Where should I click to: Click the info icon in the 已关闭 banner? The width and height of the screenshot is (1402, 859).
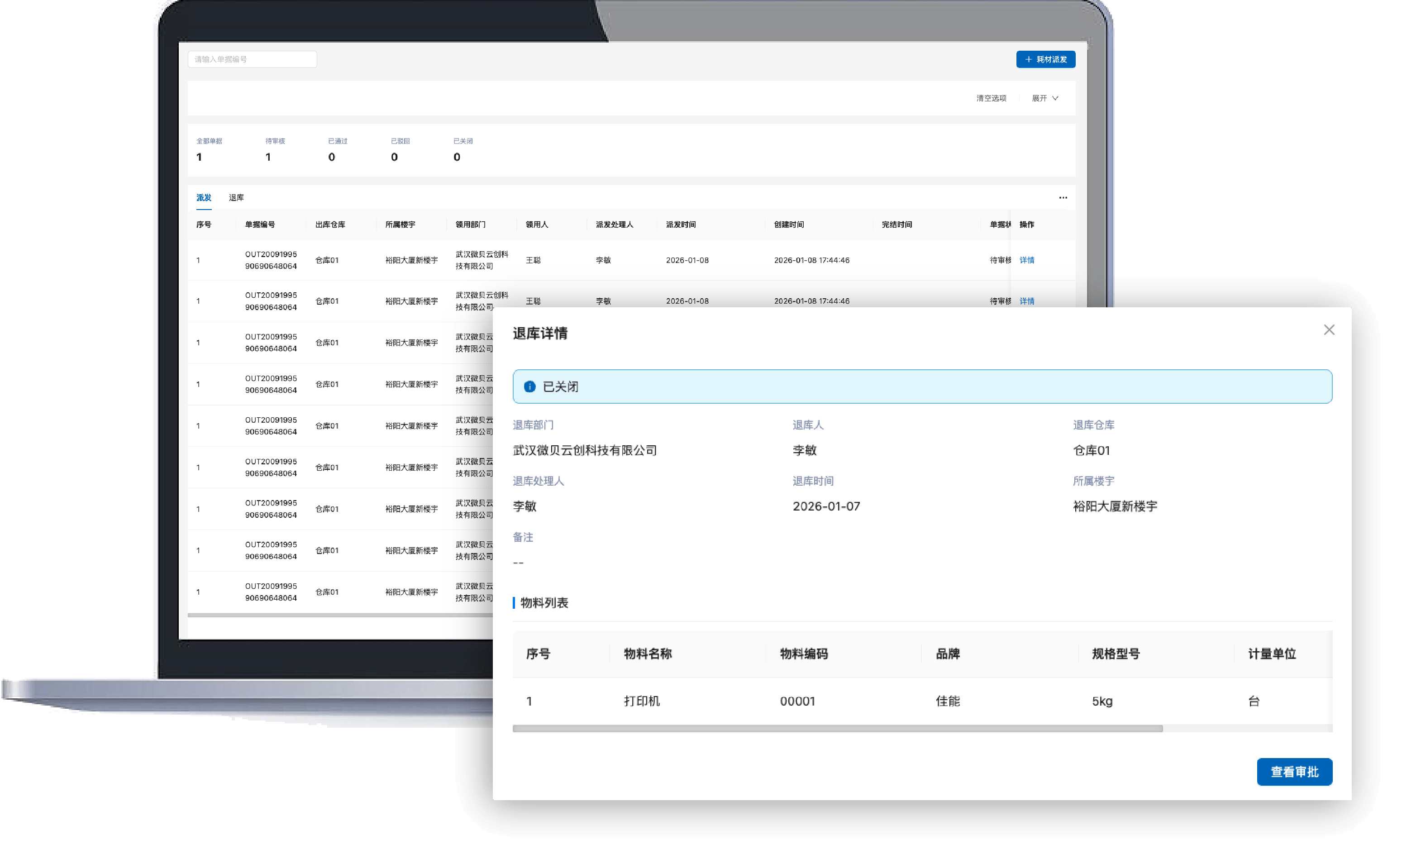point(529,387)
